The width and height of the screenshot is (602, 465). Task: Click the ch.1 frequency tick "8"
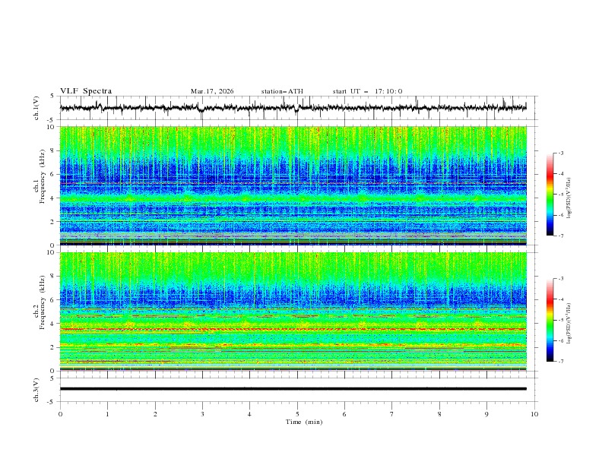coord(54,150)
